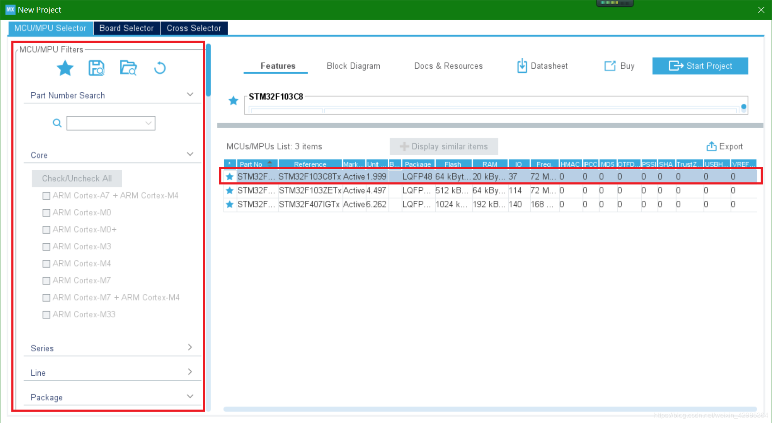Check ARM Cortex-M7 + ARM Cortex-M4 checkbox
The height and width of the screenshot is (423, 772).
(x=47, y=298)
